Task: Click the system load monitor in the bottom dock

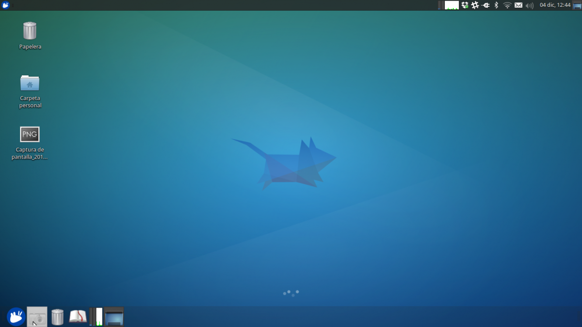Action: click(x=96, y=317)
